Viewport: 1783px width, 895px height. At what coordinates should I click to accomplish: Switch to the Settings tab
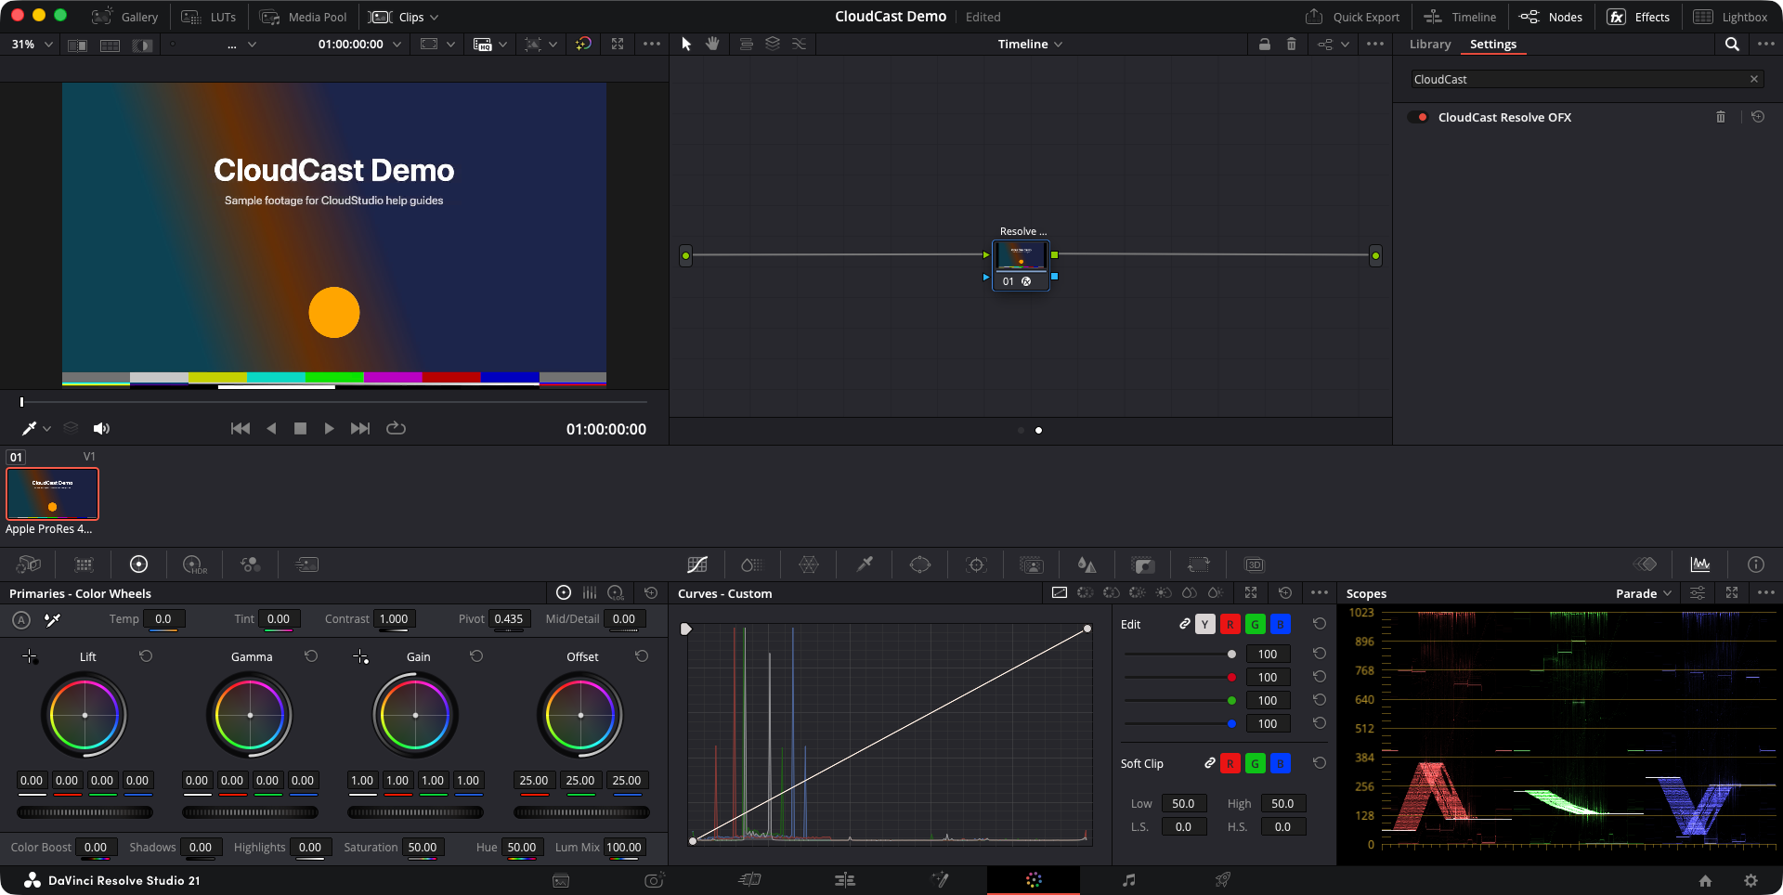click(1492, 44)
